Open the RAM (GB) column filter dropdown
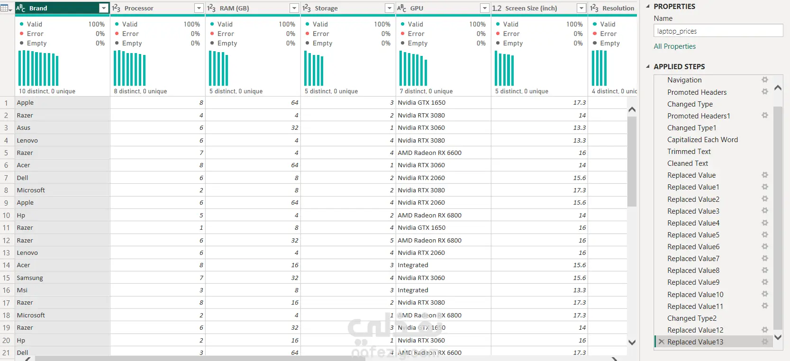The image size is (790, 361). pos(294,8)
